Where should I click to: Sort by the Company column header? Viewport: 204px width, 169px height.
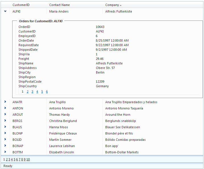[112, 5]
